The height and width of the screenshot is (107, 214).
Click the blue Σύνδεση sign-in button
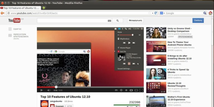198,20
